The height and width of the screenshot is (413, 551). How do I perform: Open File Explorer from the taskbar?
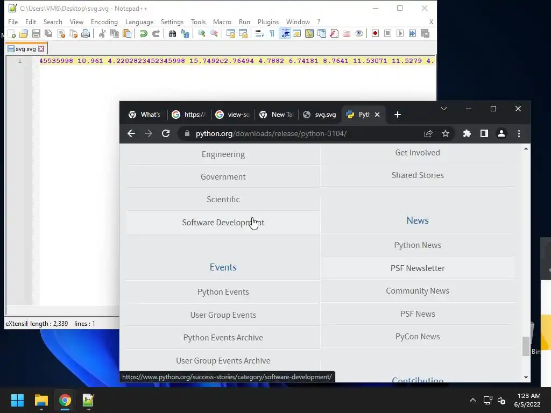41,400
